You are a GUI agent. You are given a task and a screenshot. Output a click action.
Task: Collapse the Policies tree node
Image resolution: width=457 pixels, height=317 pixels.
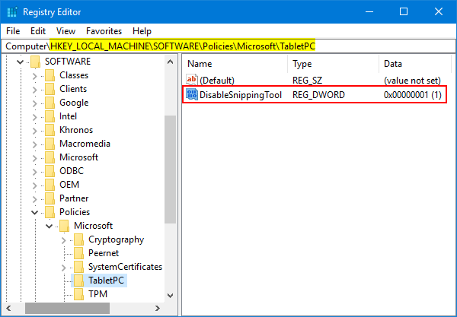(34, 212)
